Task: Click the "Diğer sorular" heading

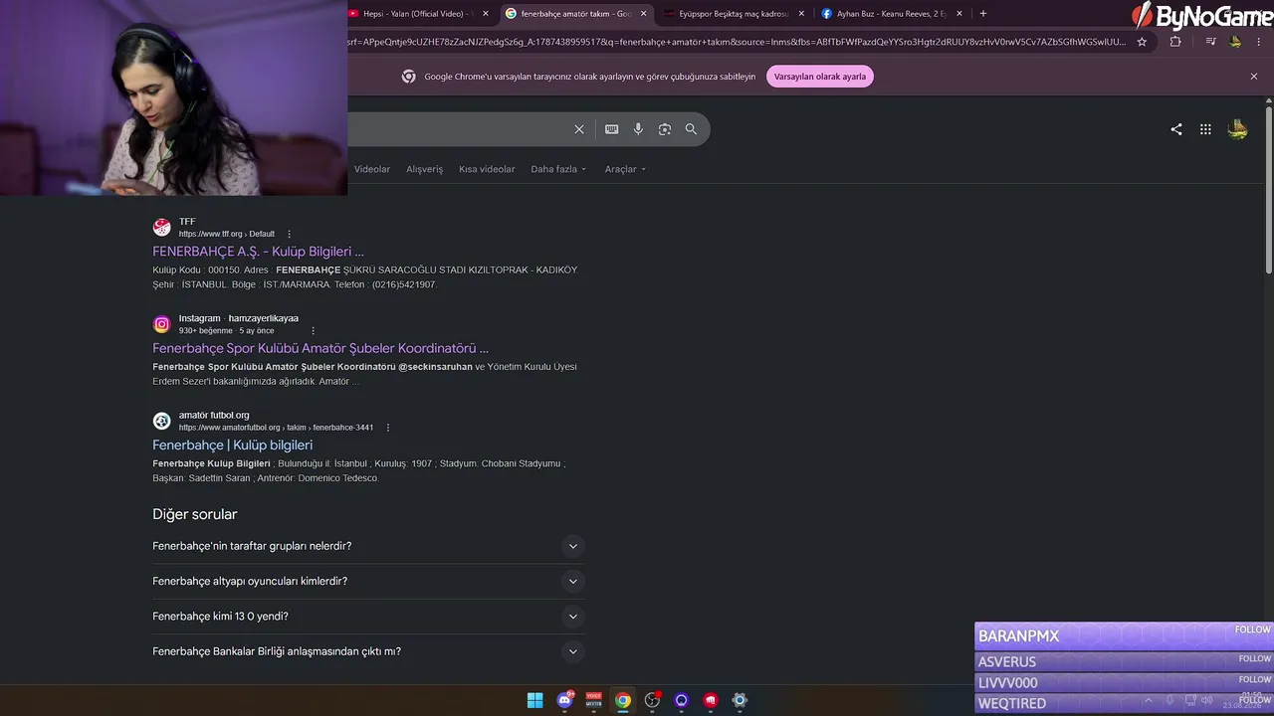Action: tap(195, 514)
